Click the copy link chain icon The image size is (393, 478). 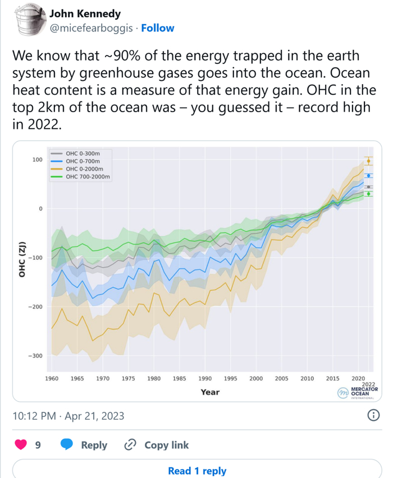click(130, 445)
